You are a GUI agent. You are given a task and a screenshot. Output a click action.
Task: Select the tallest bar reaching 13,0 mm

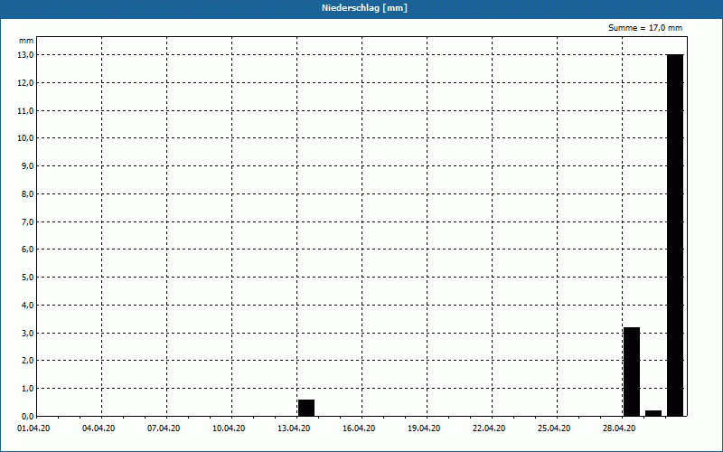675,235
